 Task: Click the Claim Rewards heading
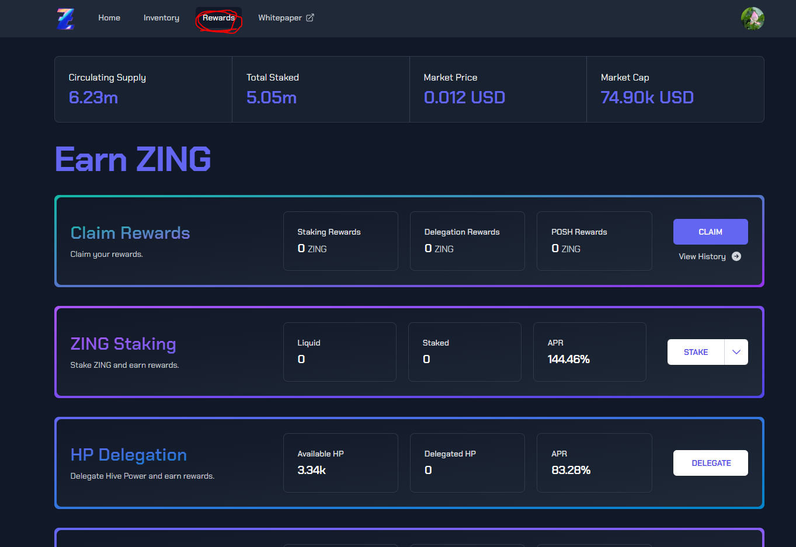130,233
